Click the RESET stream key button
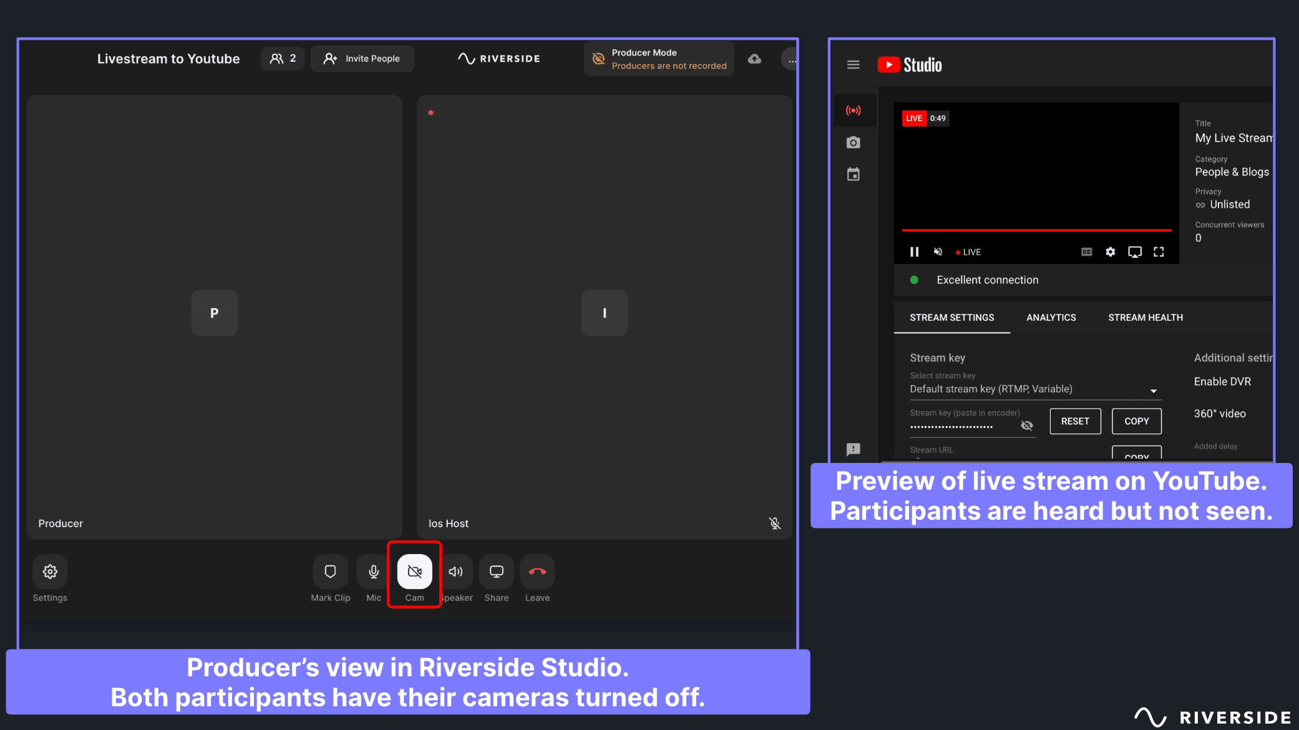Viewport: 1299px width, 730px height. [x=1075, y=421]
